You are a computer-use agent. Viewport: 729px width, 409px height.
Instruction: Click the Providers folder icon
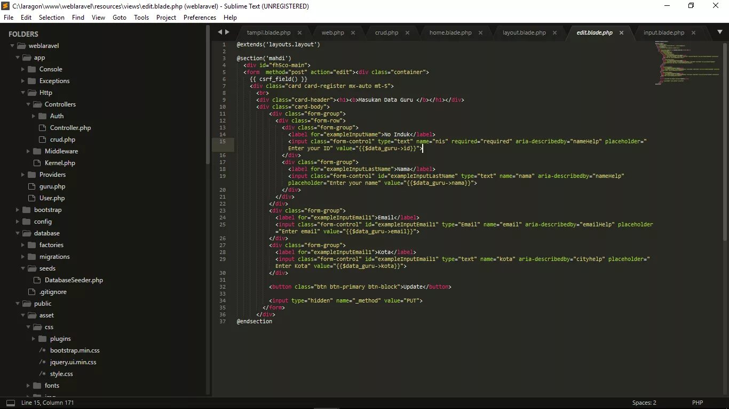(31, 175)
